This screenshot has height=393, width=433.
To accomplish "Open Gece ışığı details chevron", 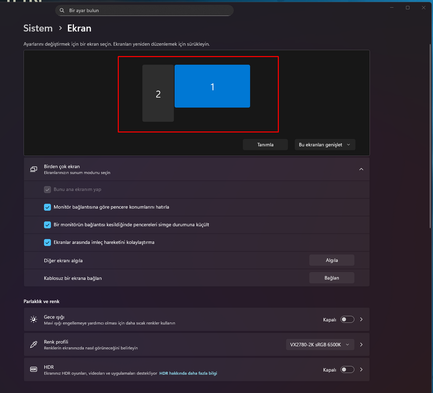I will click(361, 319).
